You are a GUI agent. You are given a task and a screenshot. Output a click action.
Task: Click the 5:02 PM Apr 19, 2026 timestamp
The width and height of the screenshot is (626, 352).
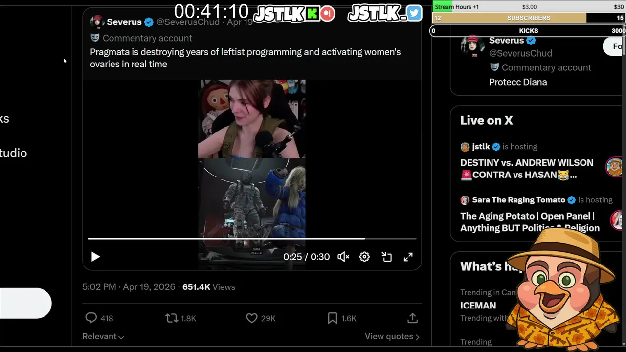(x=129, y=287)
